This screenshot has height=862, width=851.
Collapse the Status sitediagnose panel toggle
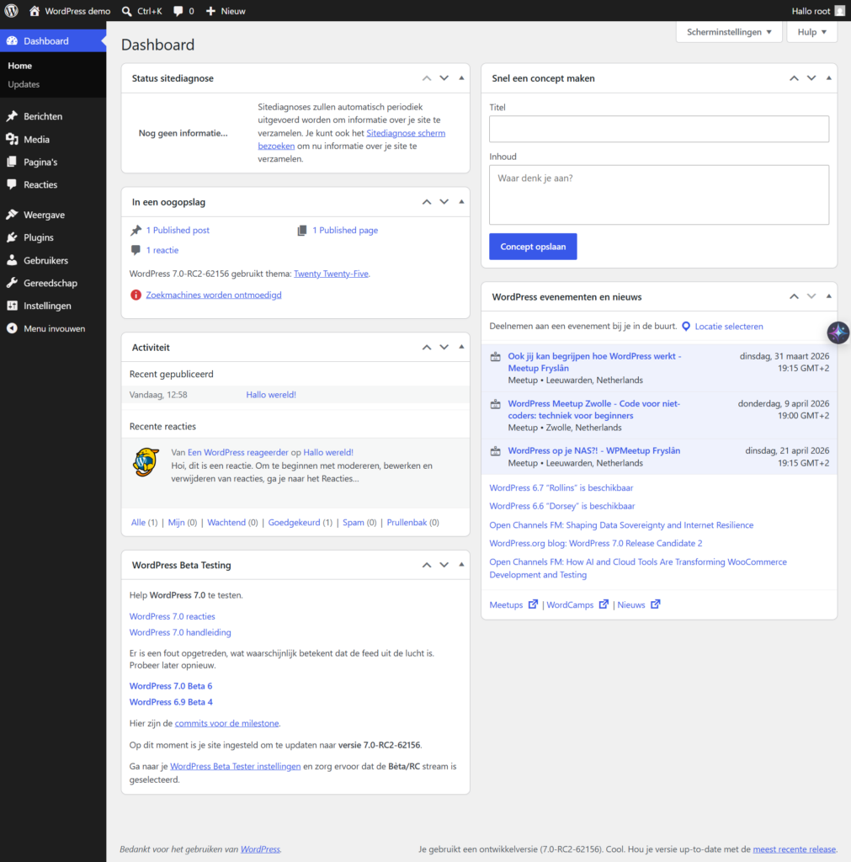coord(461,78)
